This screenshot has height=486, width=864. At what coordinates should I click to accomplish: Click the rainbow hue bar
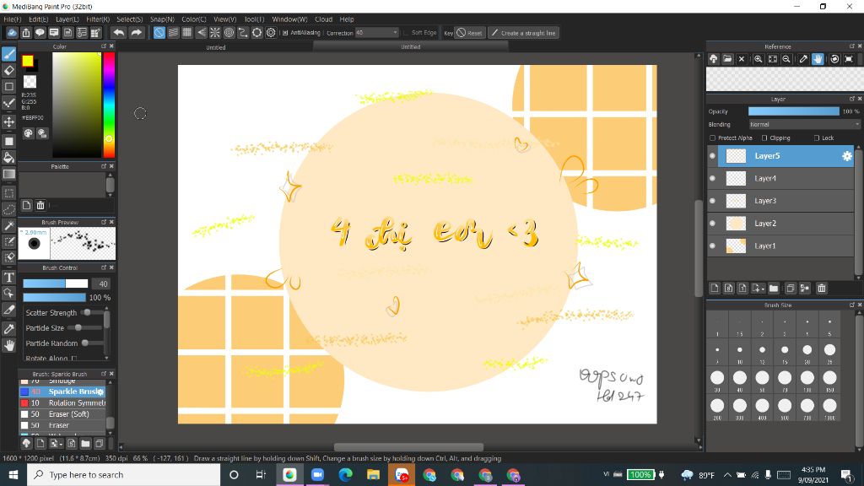click(x=109, y=105)
